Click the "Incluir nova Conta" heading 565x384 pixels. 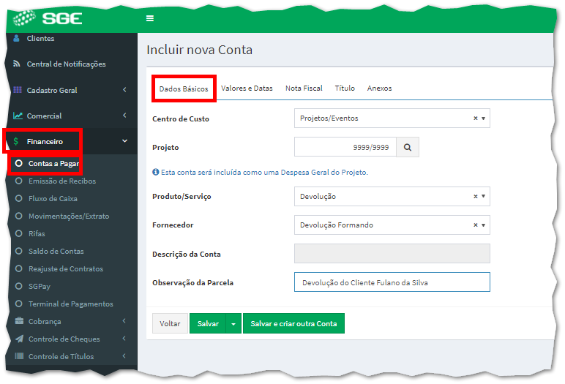[x=199, y=50]
